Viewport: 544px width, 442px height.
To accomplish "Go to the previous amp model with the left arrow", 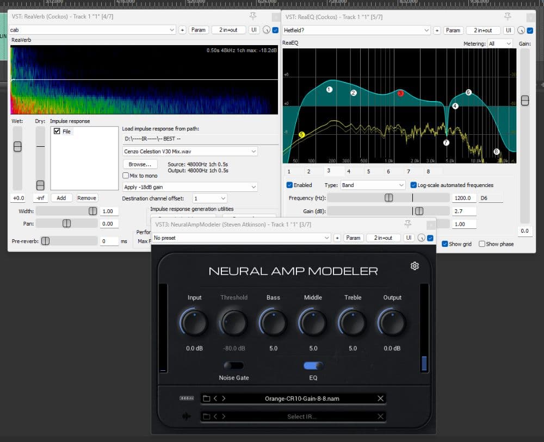I will coord(215,399).
